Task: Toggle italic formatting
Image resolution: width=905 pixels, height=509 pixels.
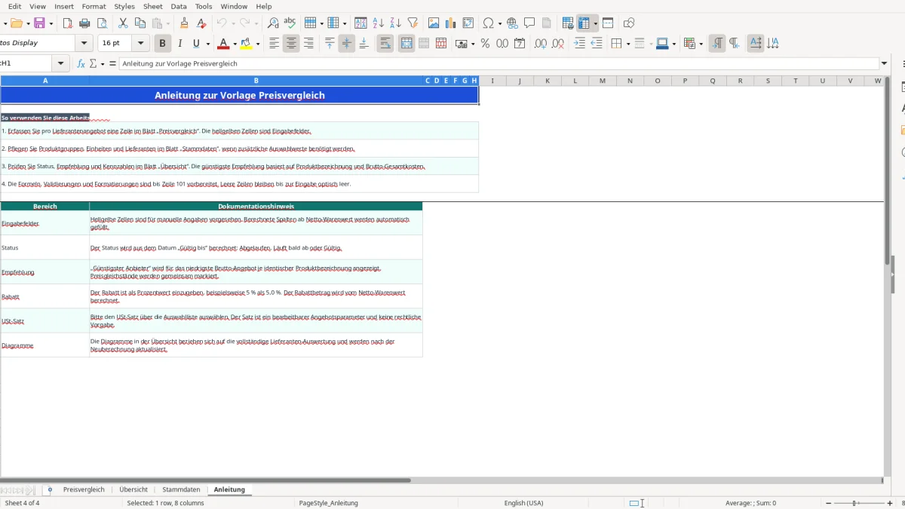Action: coord(179,44)
